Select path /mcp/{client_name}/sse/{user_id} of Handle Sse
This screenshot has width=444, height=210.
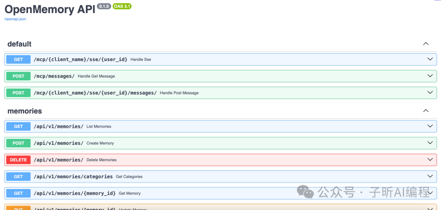pyautogui.click(x=81, y=59)
